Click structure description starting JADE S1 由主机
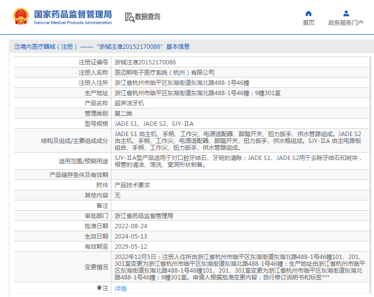374x297 pixels. point(238,141)
